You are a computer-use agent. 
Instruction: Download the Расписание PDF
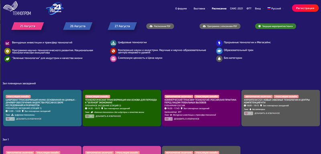160,26
